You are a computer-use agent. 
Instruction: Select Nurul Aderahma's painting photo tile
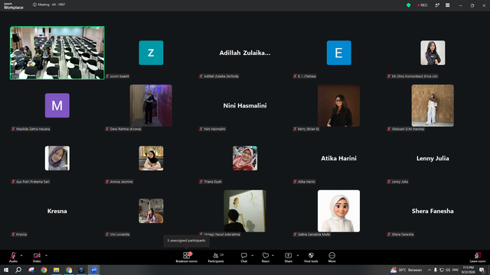point(245,211)
